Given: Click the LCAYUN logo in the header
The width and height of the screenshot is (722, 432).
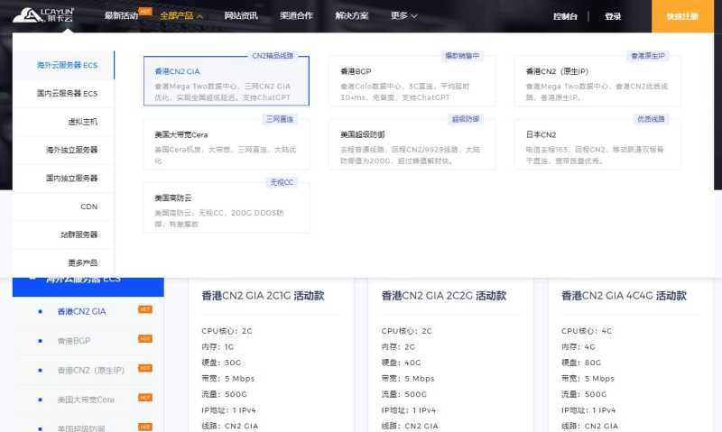Looking at the screenshot, I should [43, 15].
